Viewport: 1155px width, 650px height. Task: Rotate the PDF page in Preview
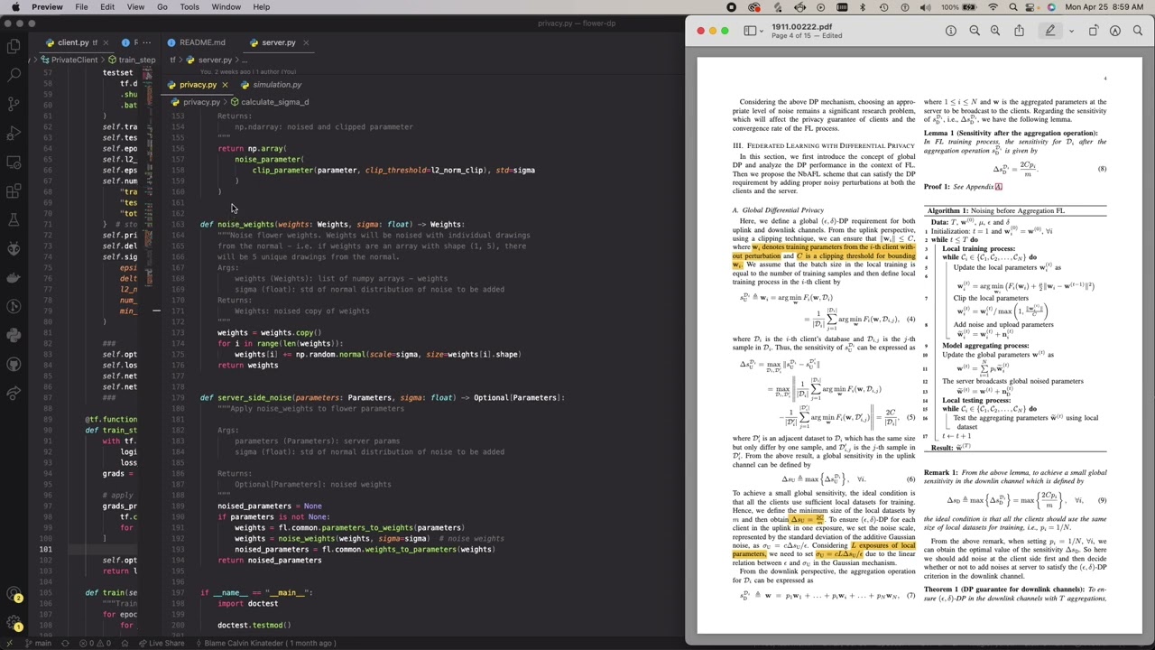pos(1093,31)
